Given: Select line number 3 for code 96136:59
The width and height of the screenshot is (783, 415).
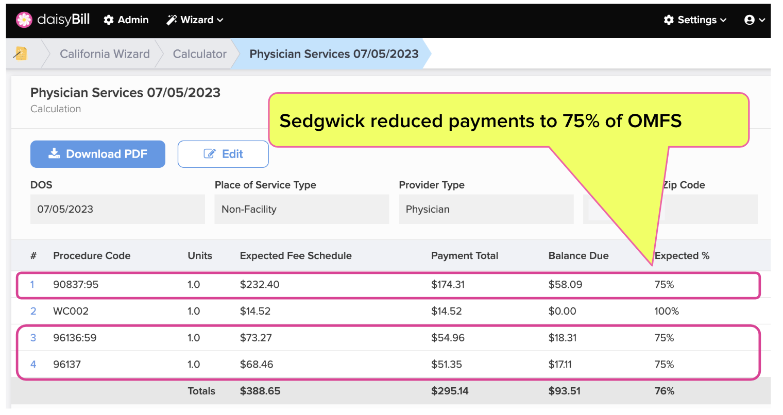Looking at the screenshot, I should pyautogui.click(x=32, y=337).
